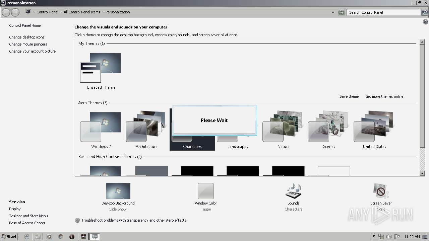Click the theme list scroll down arrow
The height and width of the screenshot is (241, 429).
pos(422,173)
